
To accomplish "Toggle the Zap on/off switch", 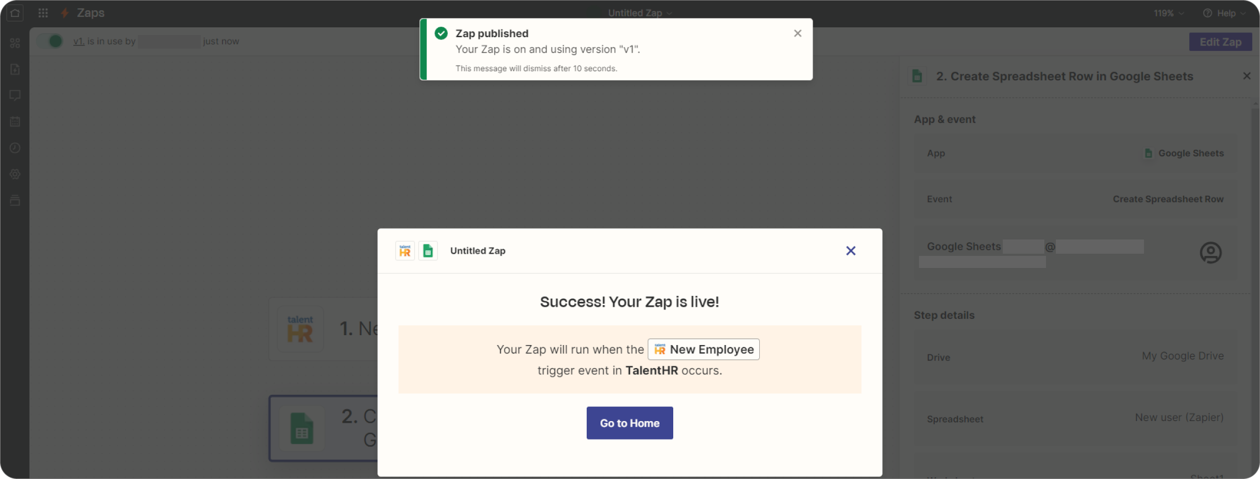I will point(51,41).
